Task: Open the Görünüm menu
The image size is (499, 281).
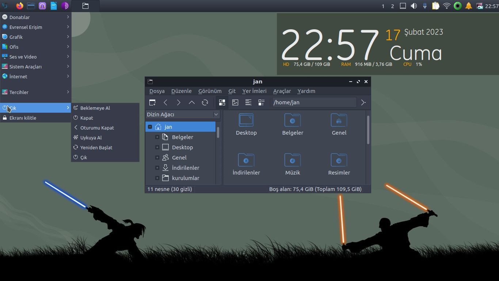Action: tap(210, 91)
